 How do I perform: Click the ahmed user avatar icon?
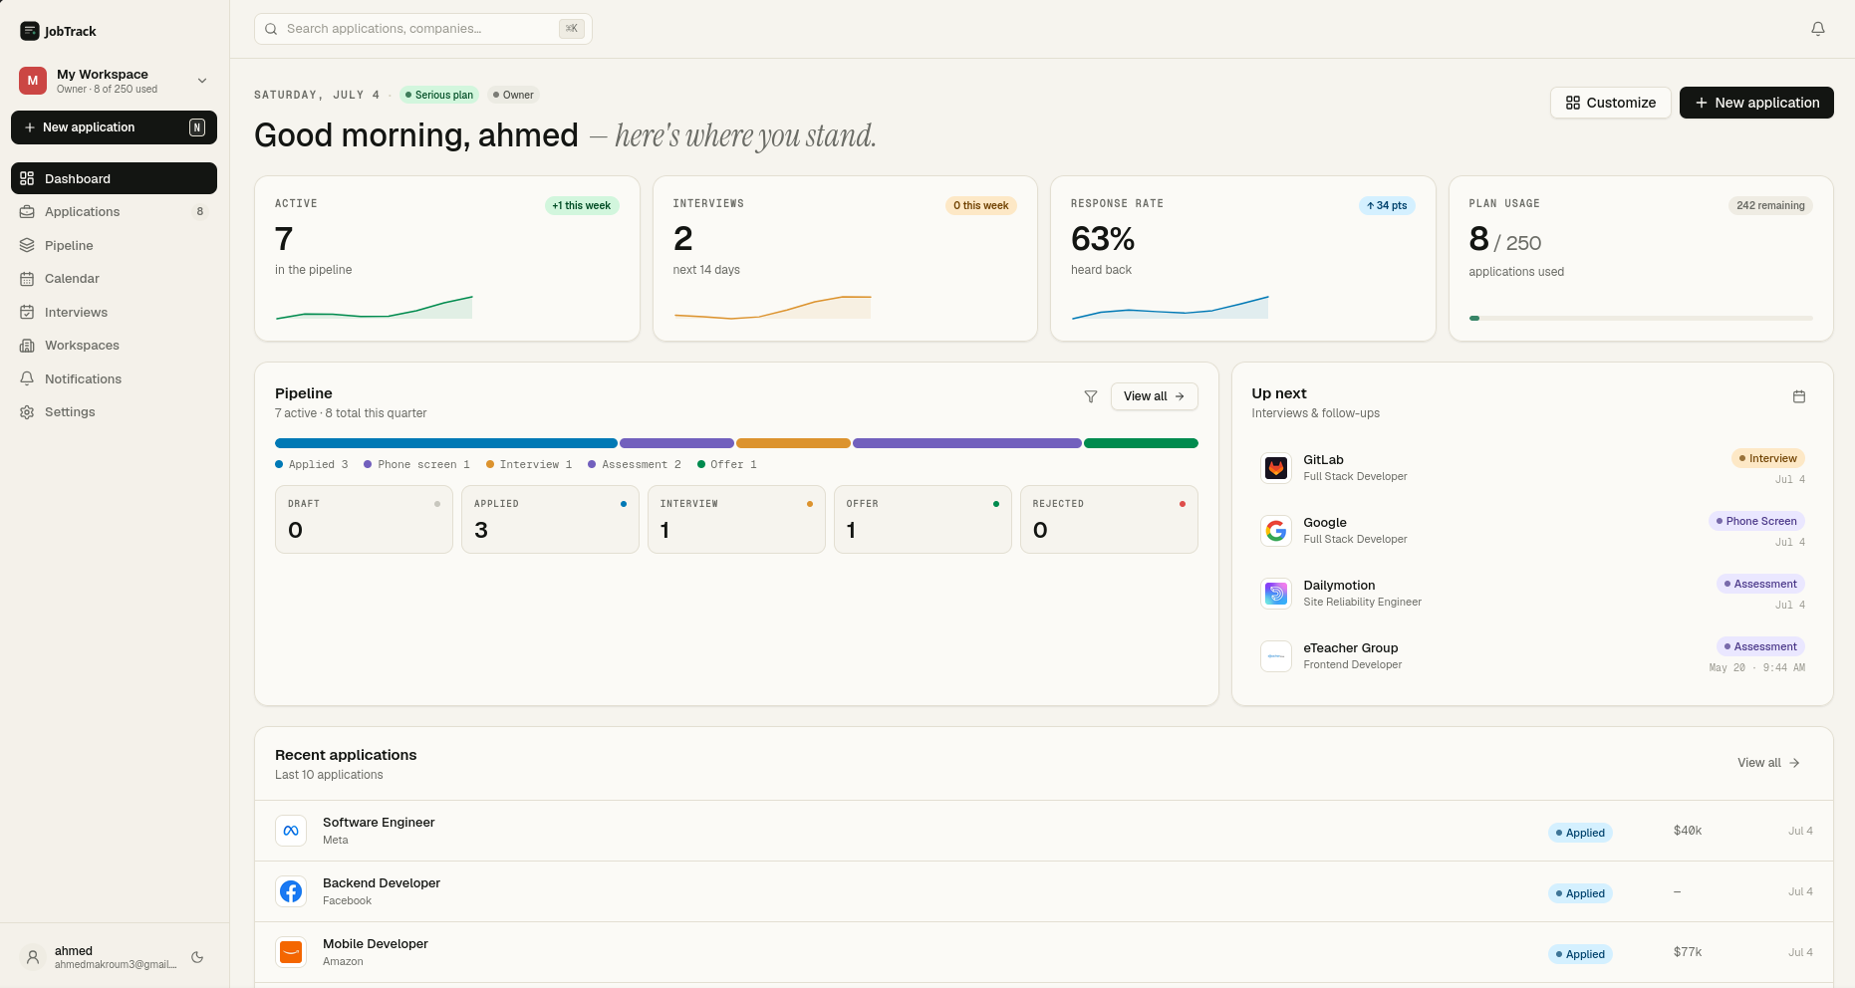[33, 957]
